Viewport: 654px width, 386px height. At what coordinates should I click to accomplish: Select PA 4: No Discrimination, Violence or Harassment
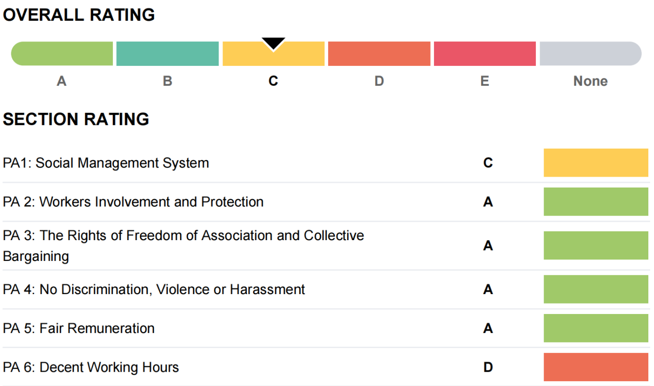[x=154, y=289]
